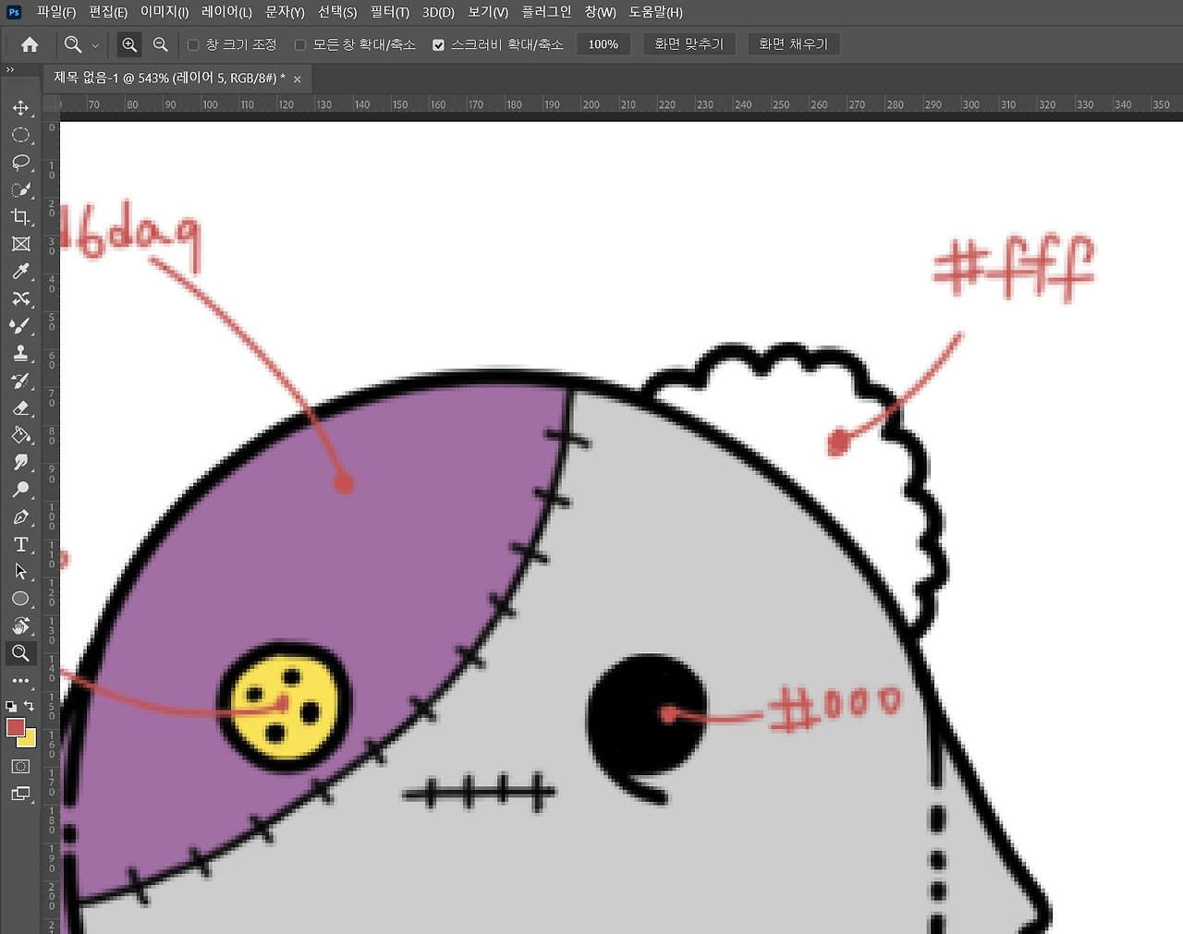The image size is (1183, 934).
Task: Open the yellow background color picker
Action: [x=29, y=740]
